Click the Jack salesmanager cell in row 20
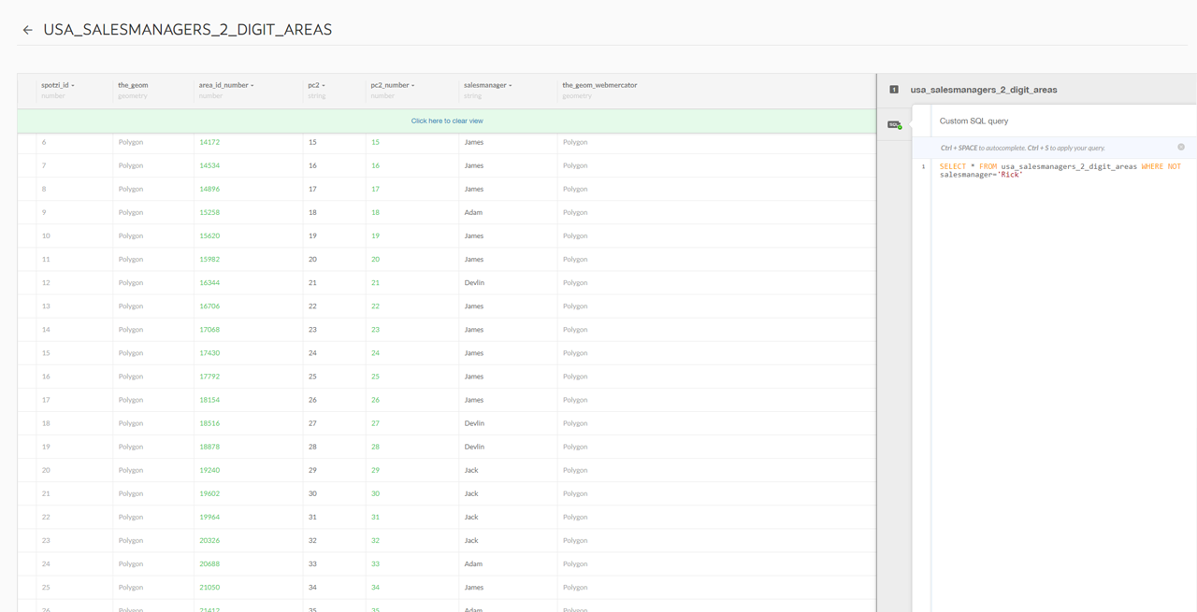 [x=471, y=470]
